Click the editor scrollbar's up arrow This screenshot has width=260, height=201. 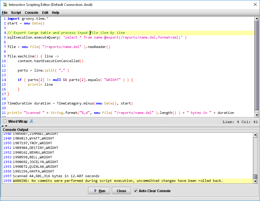(x=256, y=19)
